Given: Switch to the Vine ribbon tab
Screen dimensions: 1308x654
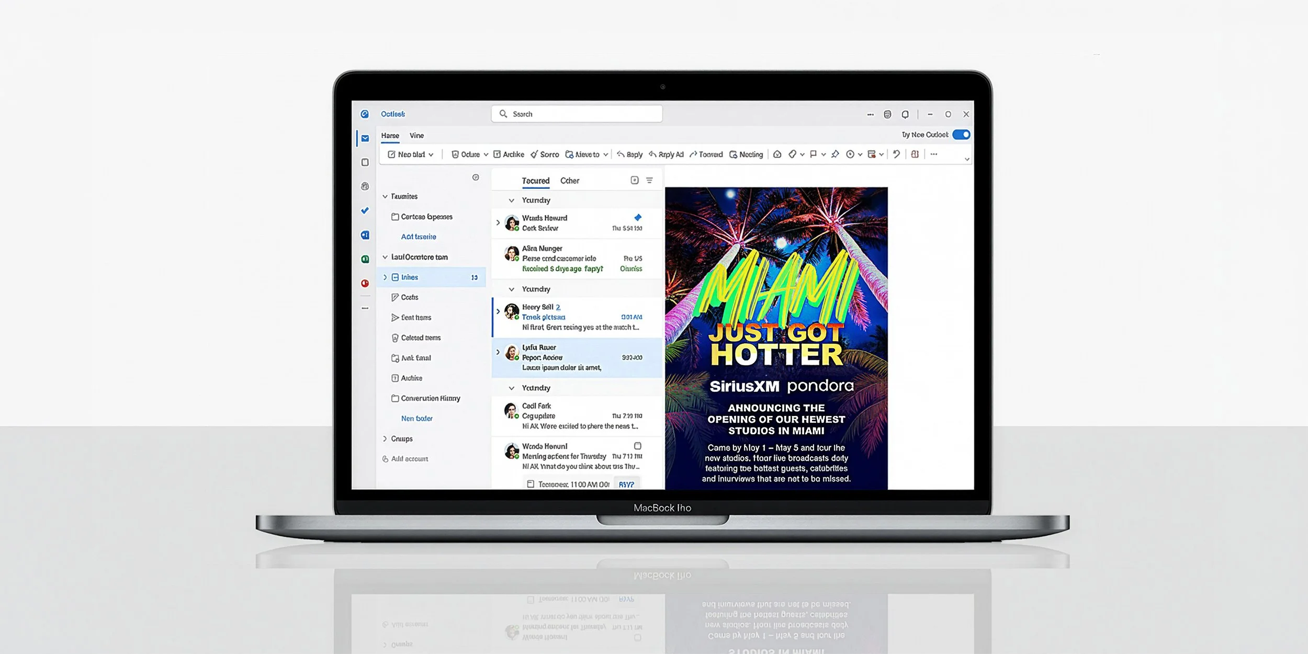Looking at the screenshot, I should click(x=417, y=136).
